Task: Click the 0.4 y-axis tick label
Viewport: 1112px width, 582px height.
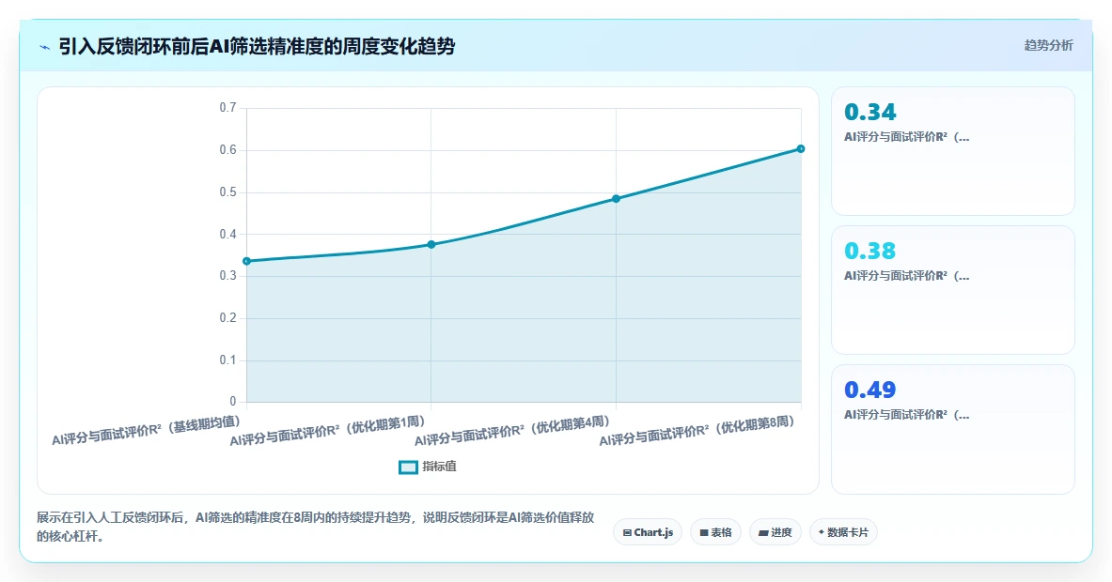Action: click(227, 235)
